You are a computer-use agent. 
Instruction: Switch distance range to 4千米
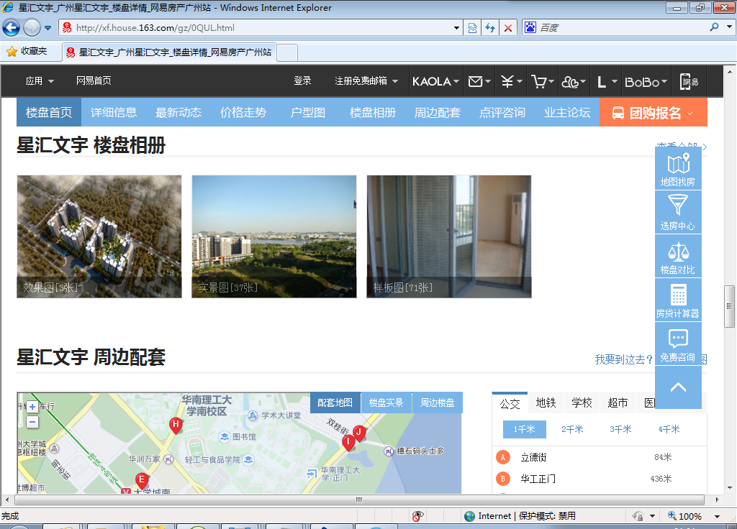tap(669, 429)
